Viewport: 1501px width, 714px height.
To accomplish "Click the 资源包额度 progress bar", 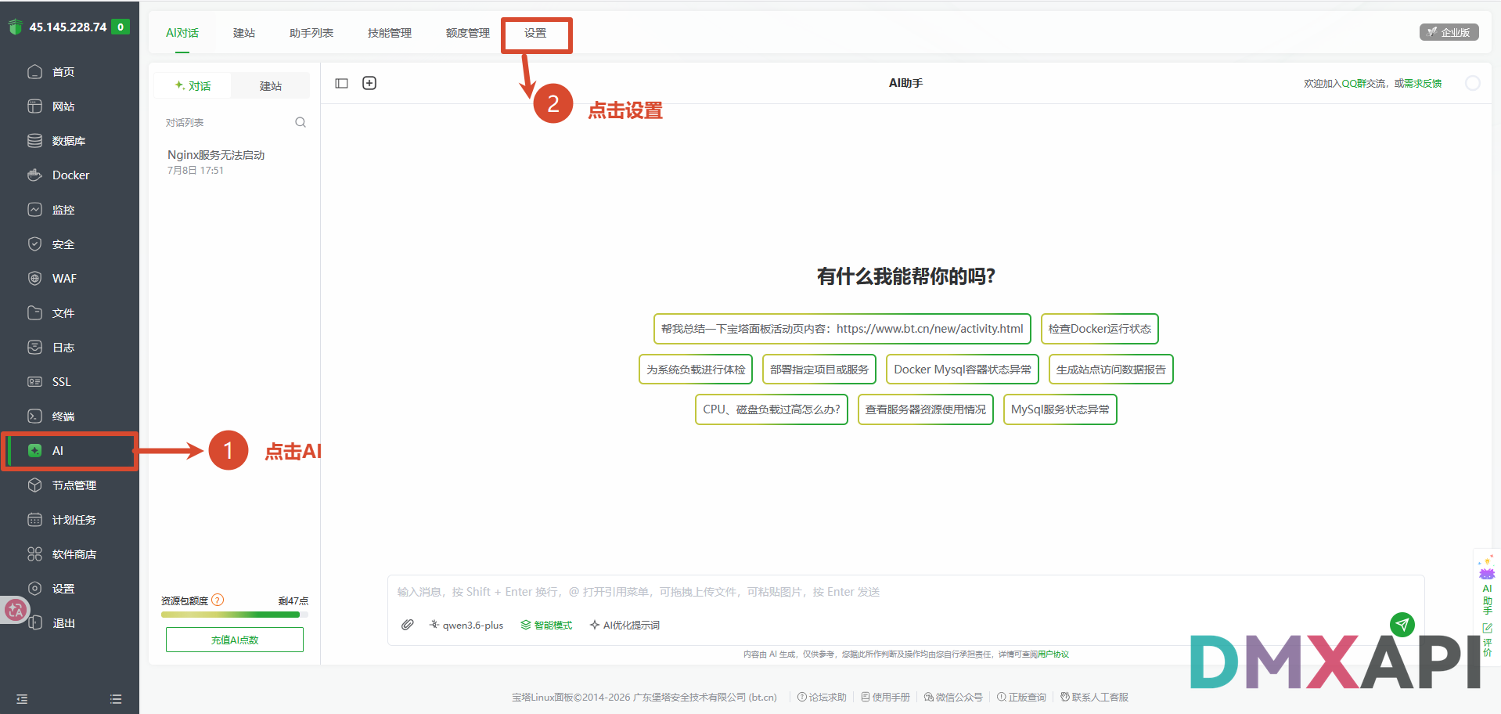I will pyautogui.click(x=235, y=615).
